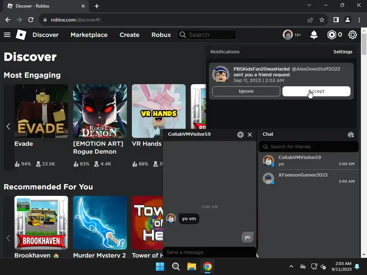Open CollabVMVisitor59 conversation in Chat list
The image size is (367, 275).
click(x=309, y=161)
